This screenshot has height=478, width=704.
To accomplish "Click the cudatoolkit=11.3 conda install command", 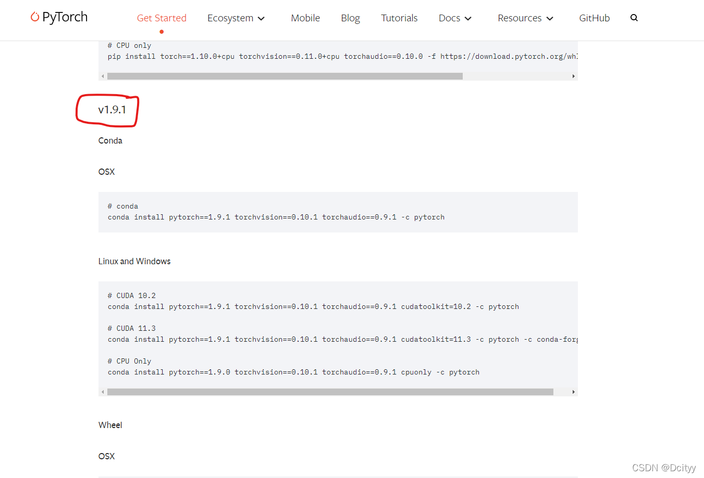I will click(x=342, y=339).
